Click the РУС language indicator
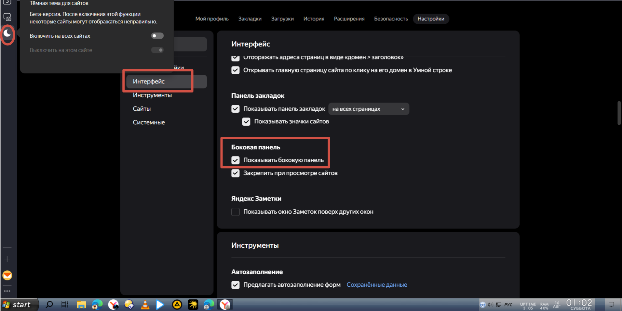 (x=508, y=305)
